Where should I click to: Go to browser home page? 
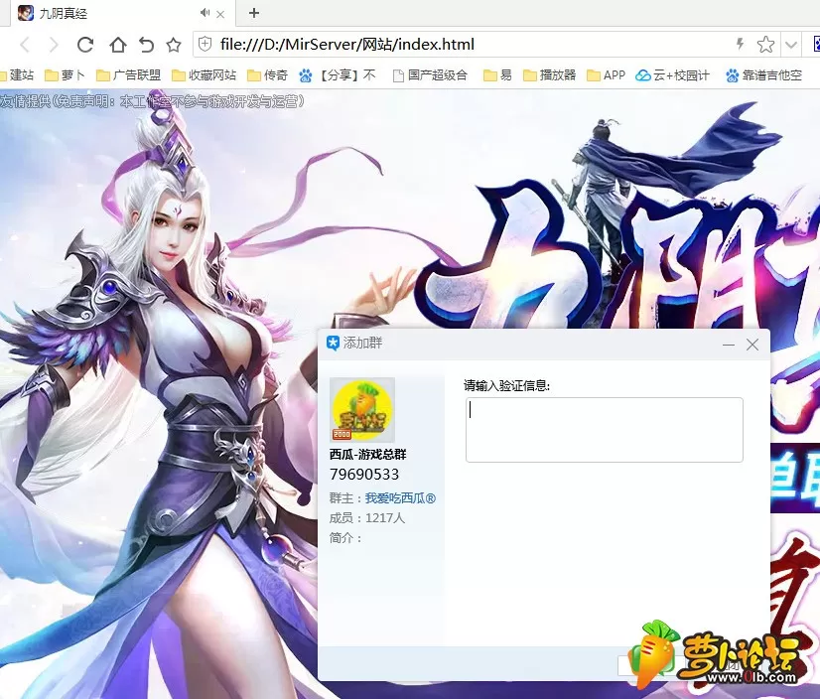118,45
